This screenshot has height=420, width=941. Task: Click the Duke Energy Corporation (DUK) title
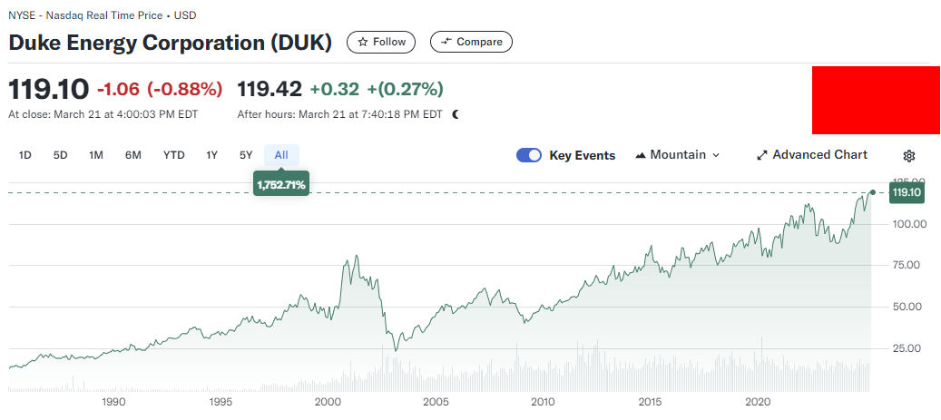[x=170, y=43]
